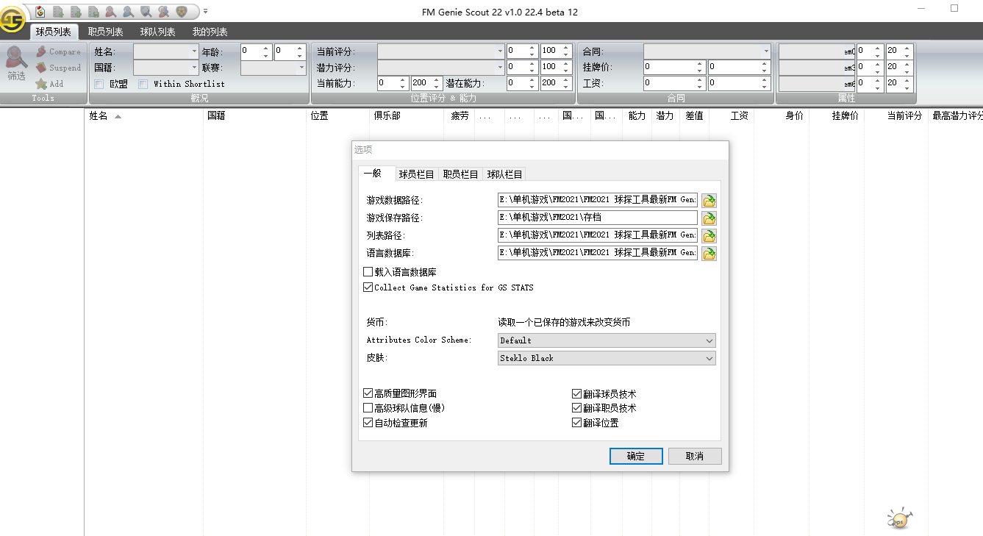The width and height of the screenshot is (983, 536).
Task: Click the first quick-access toolbar icon
Action: coord(40,11)
